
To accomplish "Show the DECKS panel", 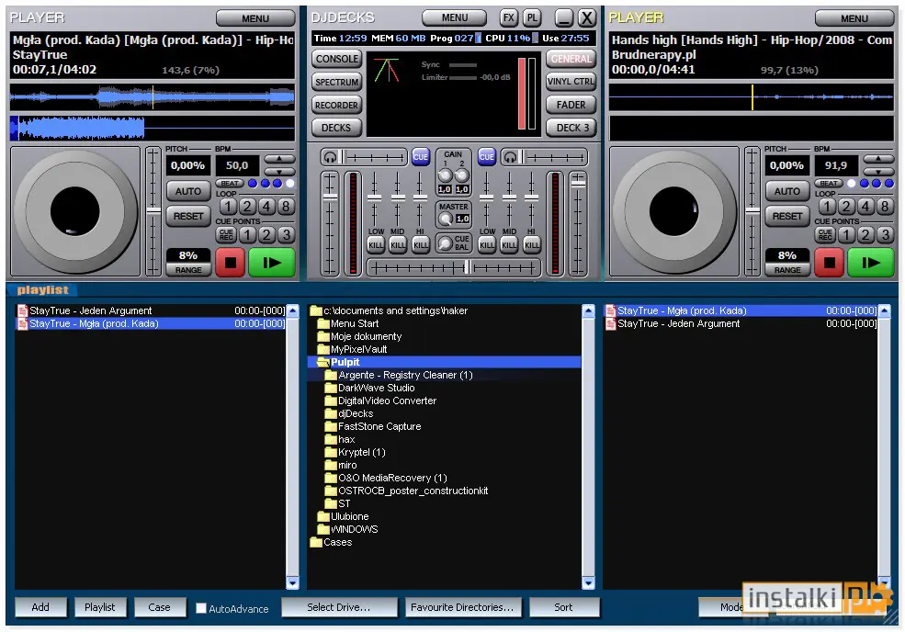I will pos(337,128).
